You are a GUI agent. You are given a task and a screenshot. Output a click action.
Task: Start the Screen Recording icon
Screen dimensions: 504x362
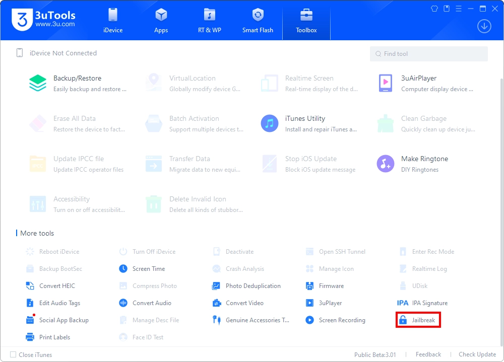(x=309, y=320)
